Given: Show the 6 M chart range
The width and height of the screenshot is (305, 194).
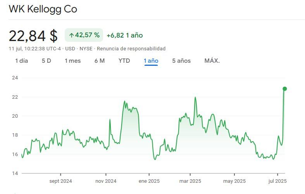Looking at the screenshot, I should coord(100,61).
